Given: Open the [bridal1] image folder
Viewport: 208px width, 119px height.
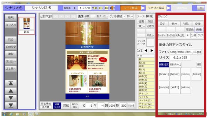Looking at the screenshot, I should coord(164,74).
